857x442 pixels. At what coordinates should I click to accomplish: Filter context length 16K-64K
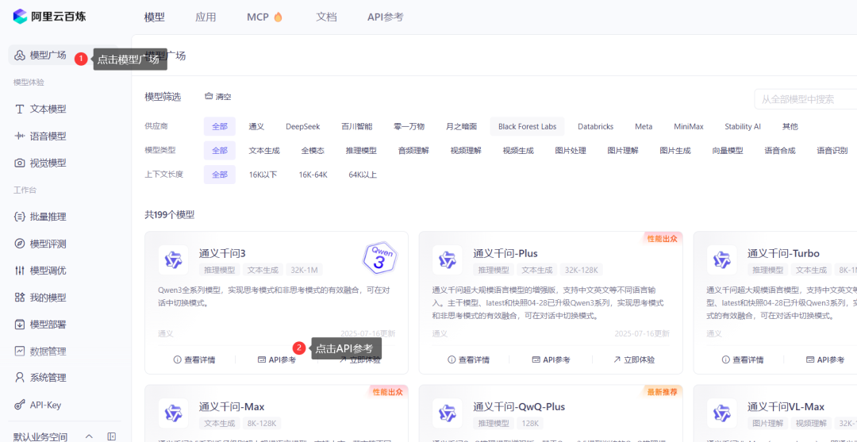(x=313, y=175)
